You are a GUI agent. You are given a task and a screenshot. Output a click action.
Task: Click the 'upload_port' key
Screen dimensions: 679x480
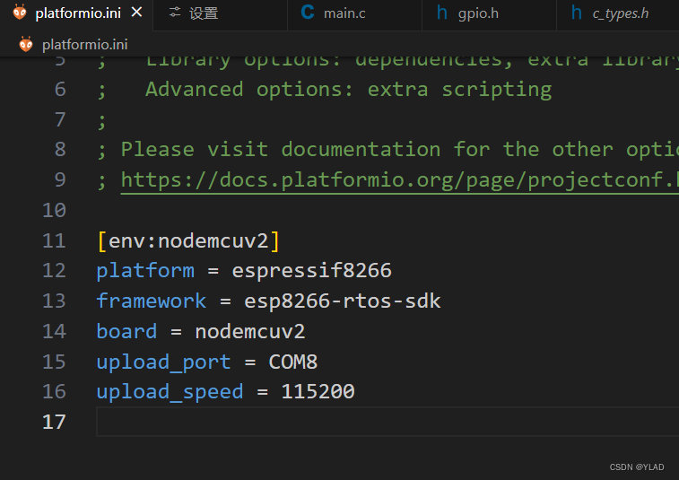point(163,362)
